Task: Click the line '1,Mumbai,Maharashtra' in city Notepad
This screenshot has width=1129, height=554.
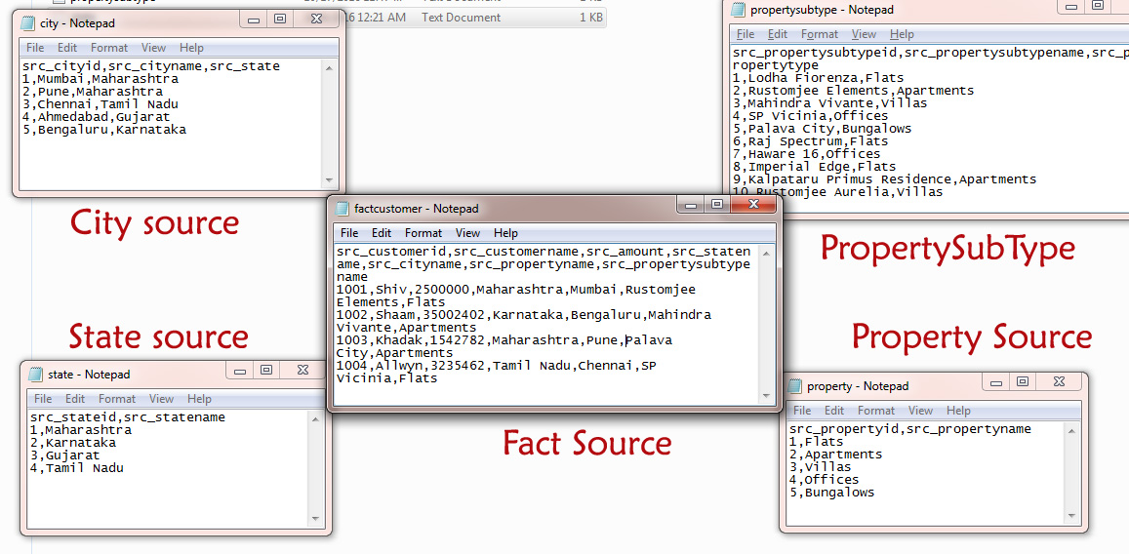Action: tap(101, 79)
